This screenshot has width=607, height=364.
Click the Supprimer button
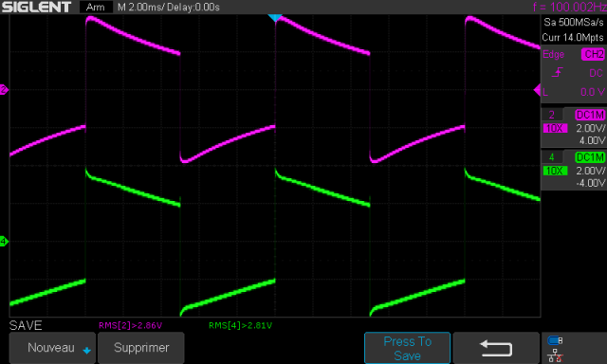tap(141, 348)
